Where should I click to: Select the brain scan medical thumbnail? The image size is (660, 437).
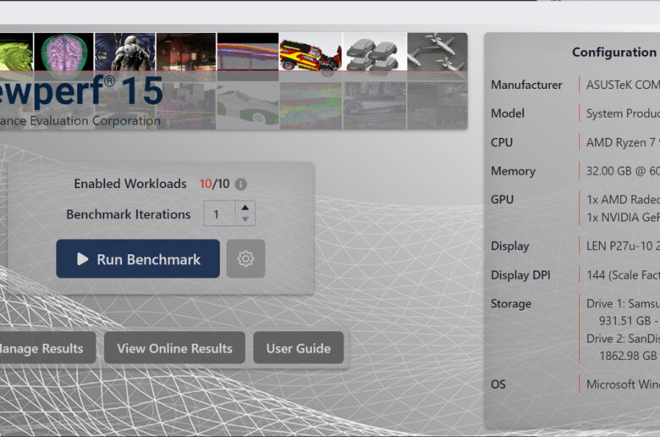click(63, 53)
